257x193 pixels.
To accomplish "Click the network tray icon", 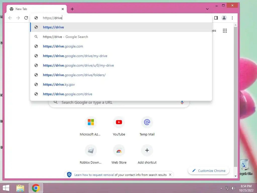I will pos(227,188).
